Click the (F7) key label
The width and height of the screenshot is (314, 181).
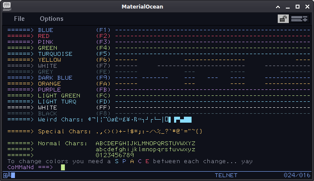[103, 66]
